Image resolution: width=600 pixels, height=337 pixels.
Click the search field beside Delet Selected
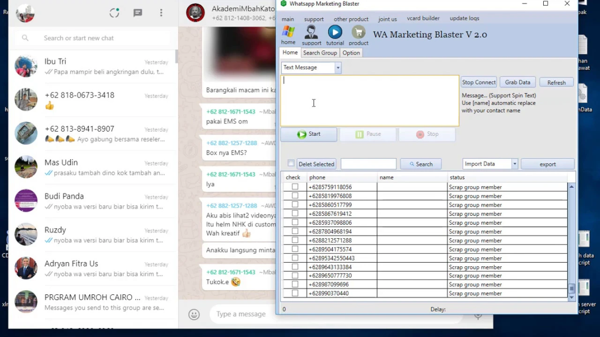tap(368, 164)
